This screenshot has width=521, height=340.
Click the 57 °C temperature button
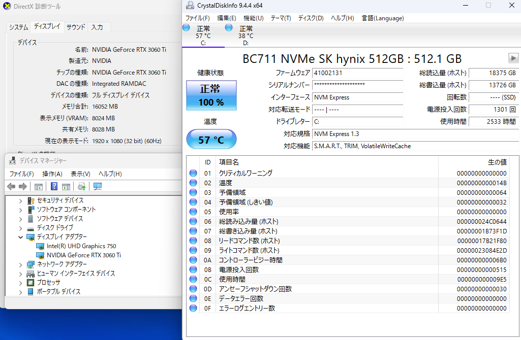[211, 140]
